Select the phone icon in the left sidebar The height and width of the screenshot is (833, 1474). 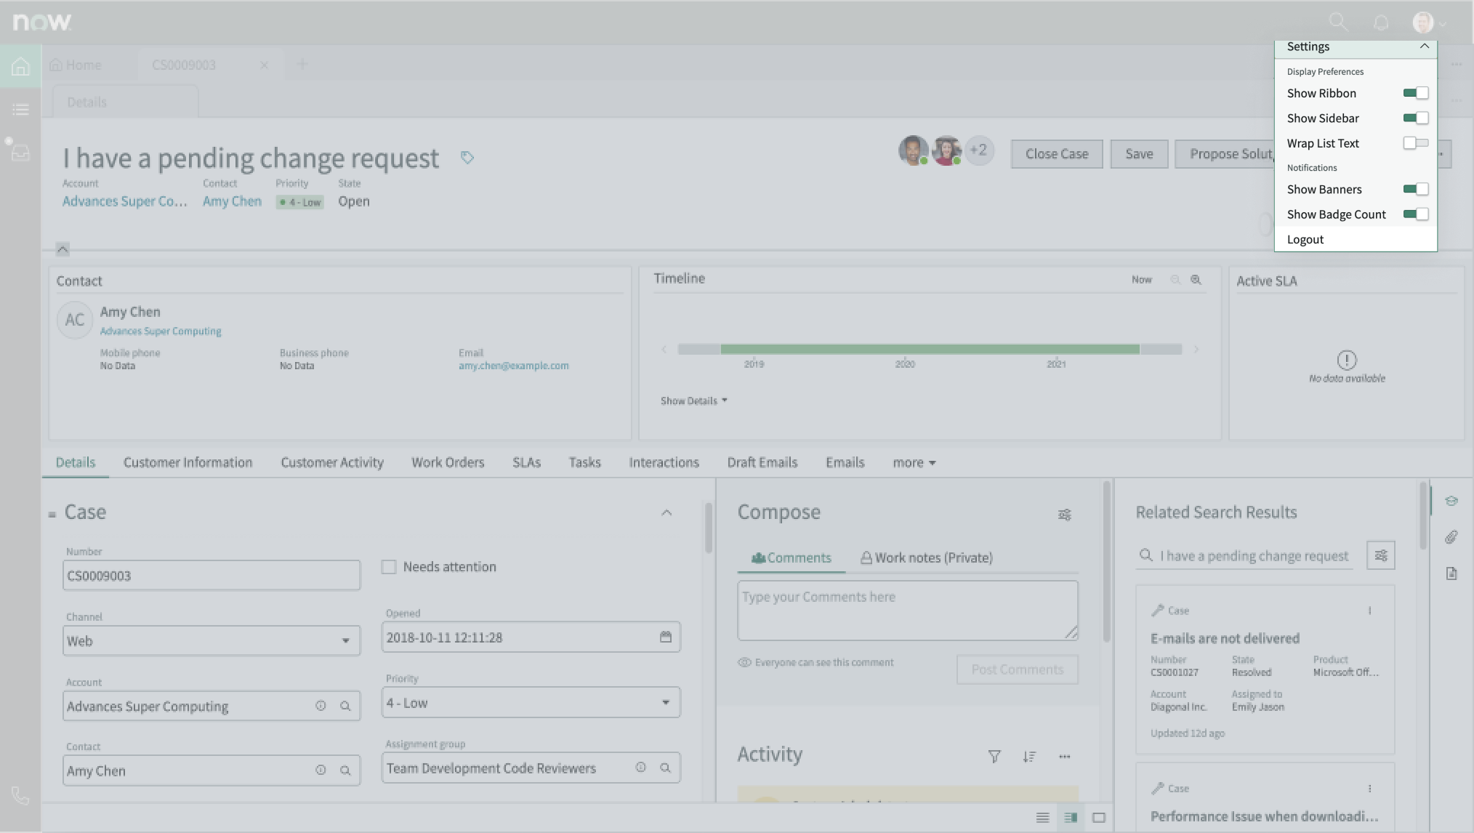pyautogui.click(x=20, y=795)
